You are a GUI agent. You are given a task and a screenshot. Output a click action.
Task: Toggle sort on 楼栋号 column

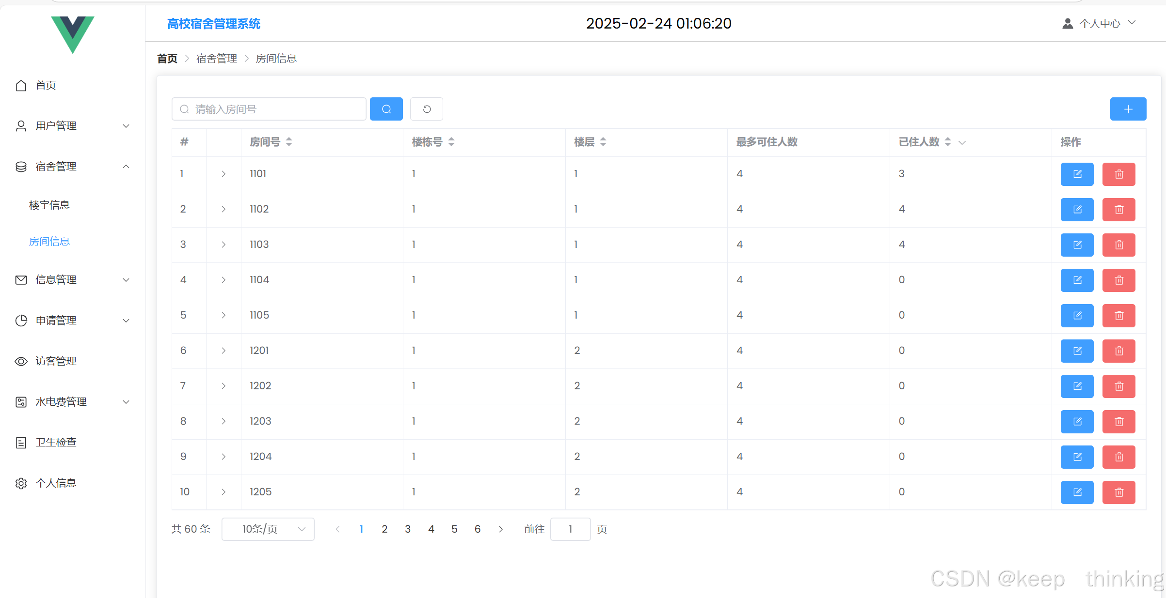tap(451, 142)
